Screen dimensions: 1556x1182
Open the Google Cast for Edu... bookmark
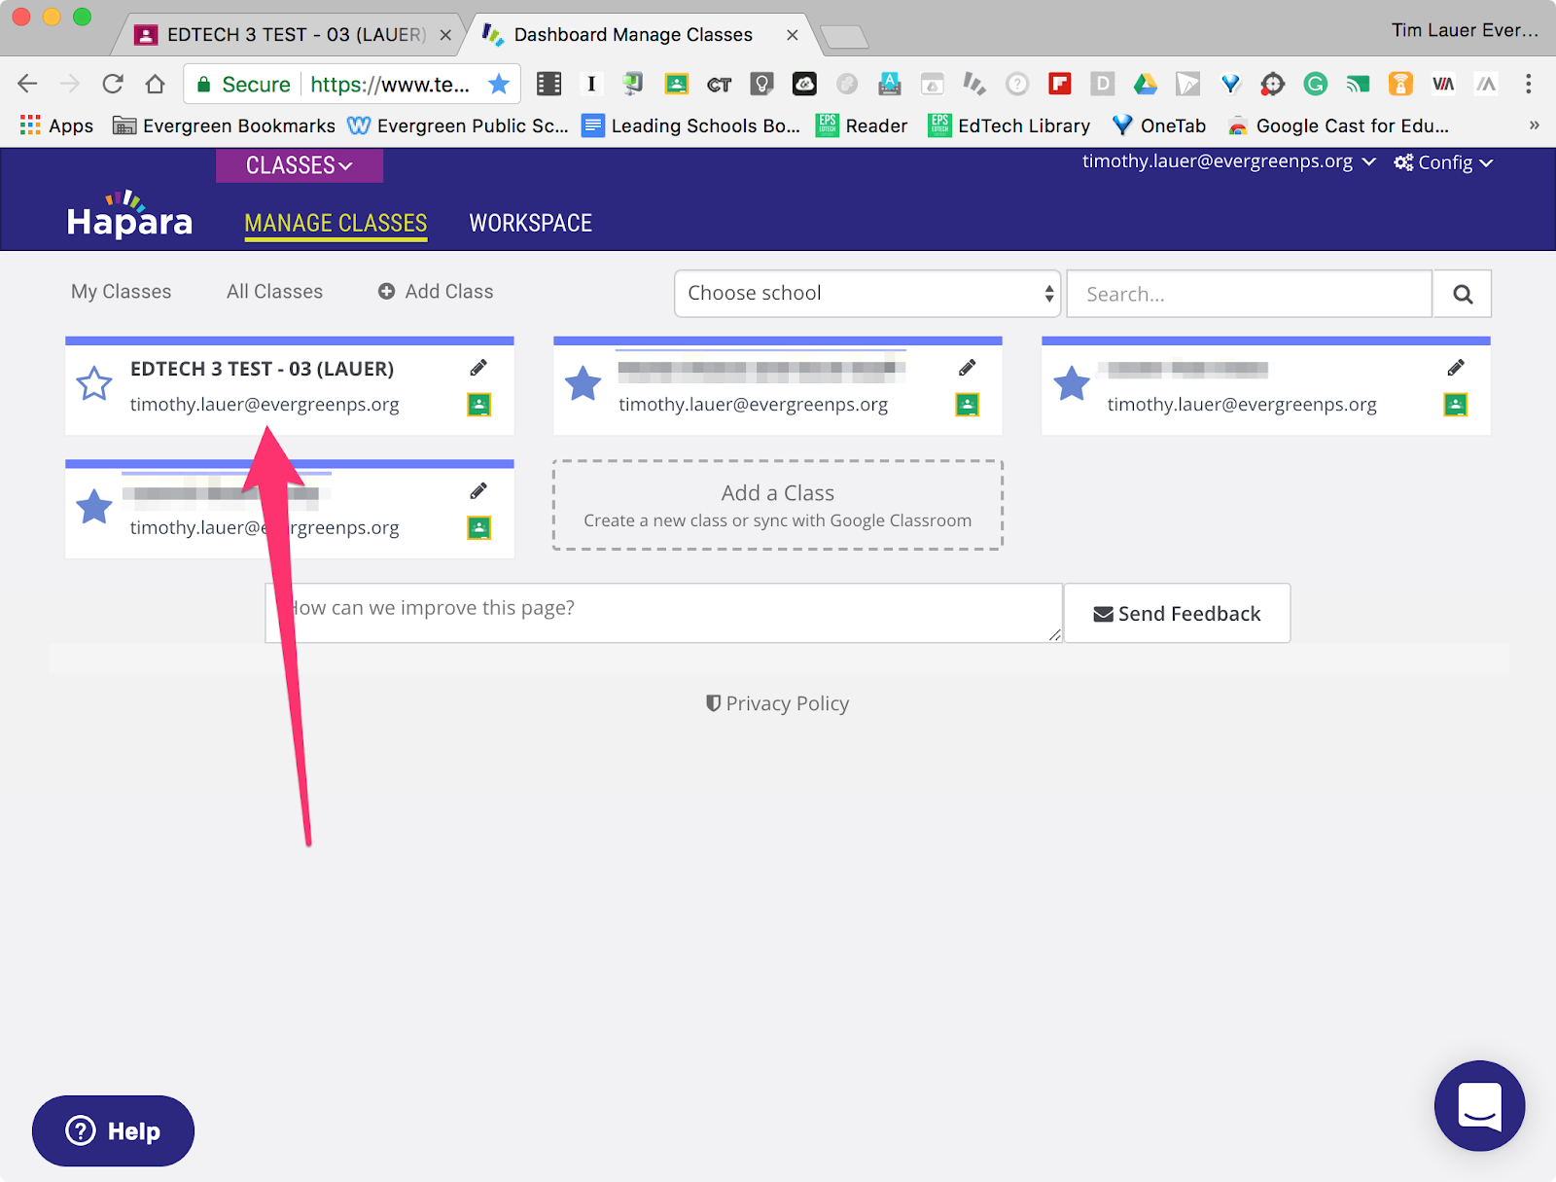tap(1338, 125)
